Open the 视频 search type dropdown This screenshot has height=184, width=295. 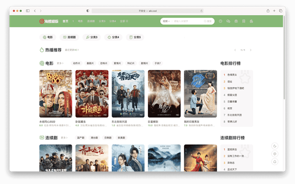pyautogui.click(x=166, y=21)
